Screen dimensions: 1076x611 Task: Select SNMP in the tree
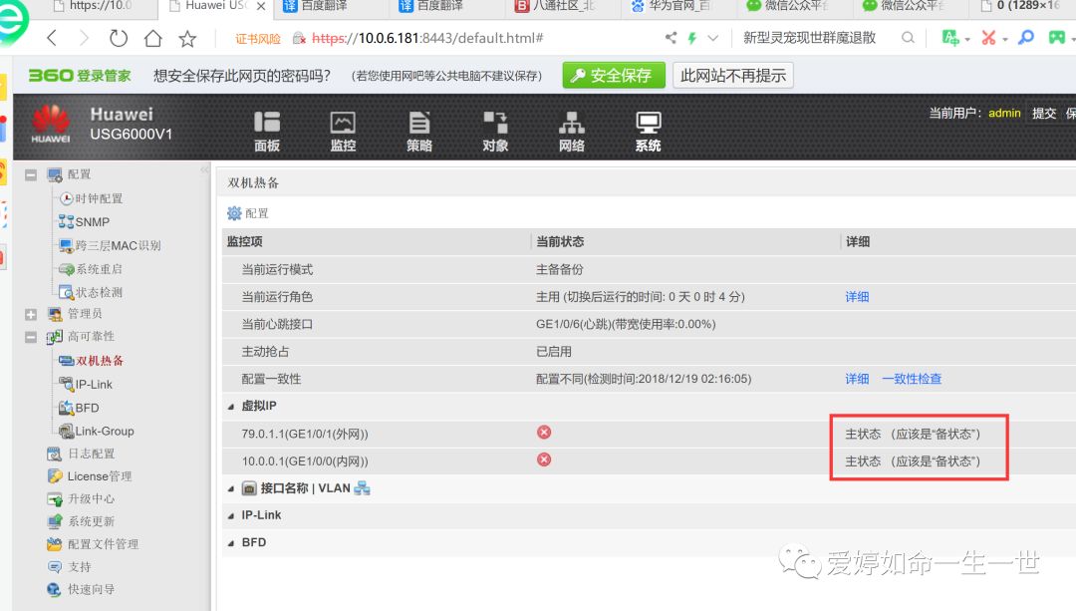click(92, 221)
